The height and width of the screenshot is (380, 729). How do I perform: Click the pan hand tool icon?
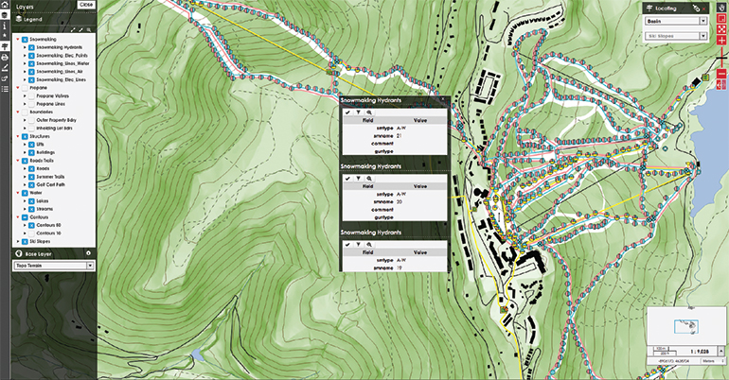pyautogui.click(x=720, y=8)
